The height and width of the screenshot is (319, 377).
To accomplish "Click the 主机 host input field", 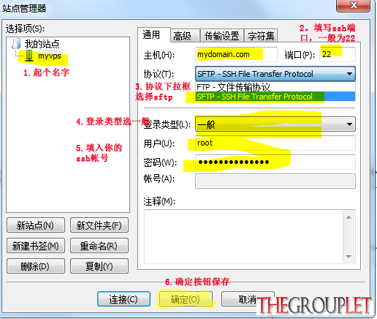I will [236, 54].
